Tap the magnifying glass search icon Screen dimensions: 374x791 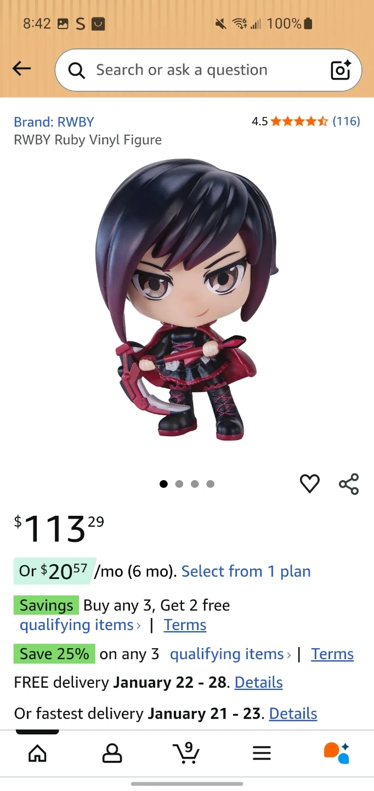pos(77,70)
